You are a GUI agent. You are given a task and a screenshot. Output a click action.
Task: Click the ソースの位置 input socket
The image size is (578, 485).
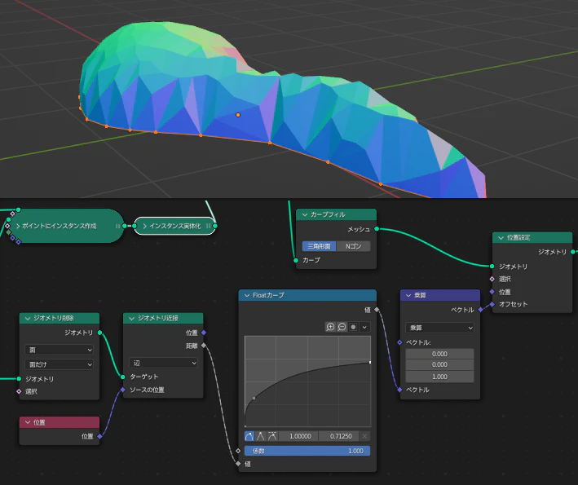pos(123,390)
